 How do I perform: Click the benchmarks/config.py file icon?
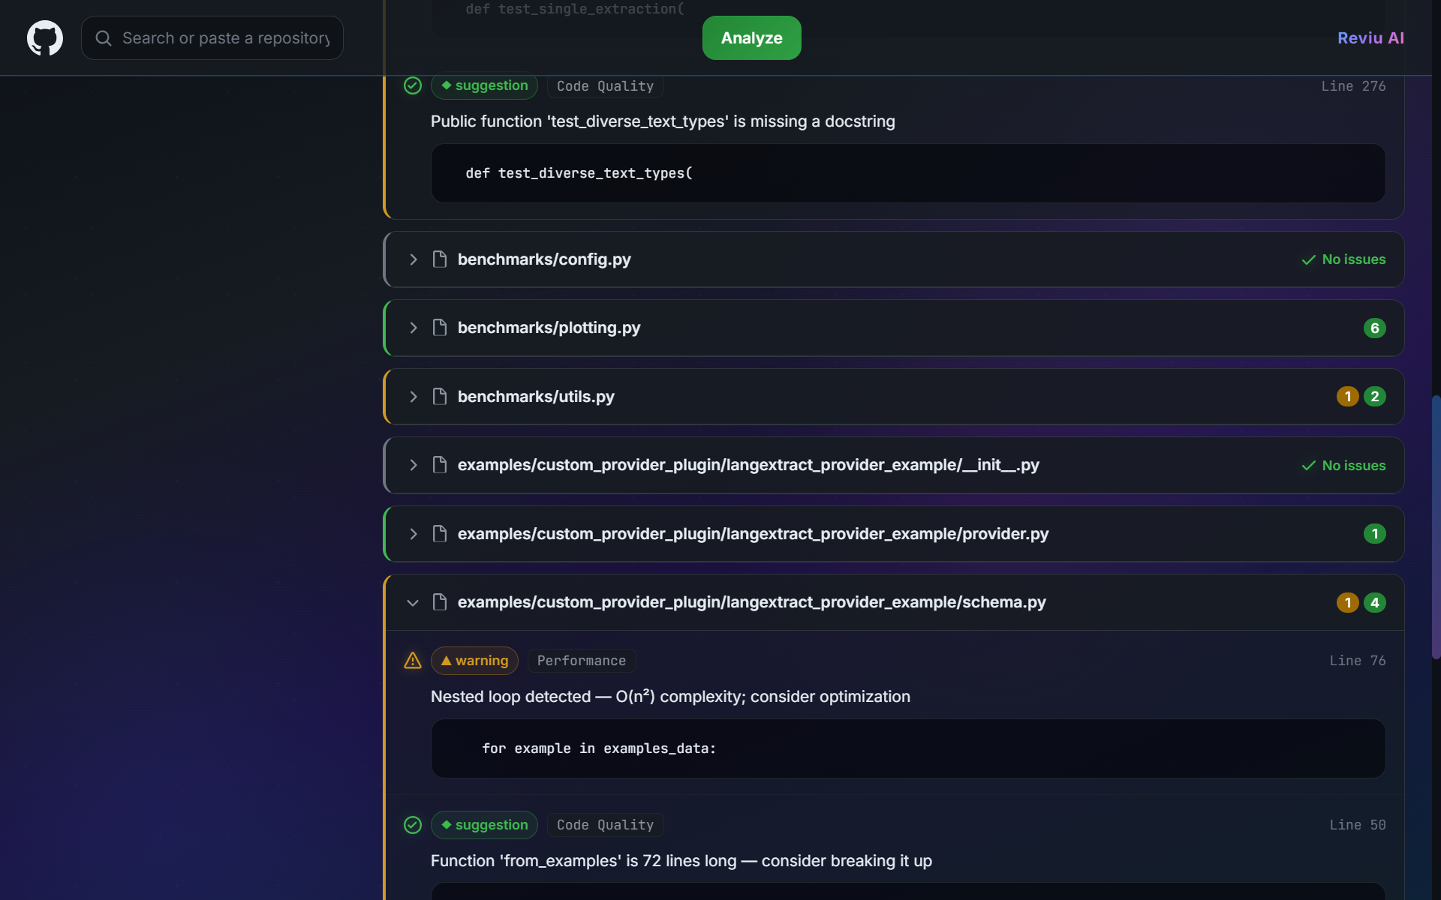click(x=440, y=259)
